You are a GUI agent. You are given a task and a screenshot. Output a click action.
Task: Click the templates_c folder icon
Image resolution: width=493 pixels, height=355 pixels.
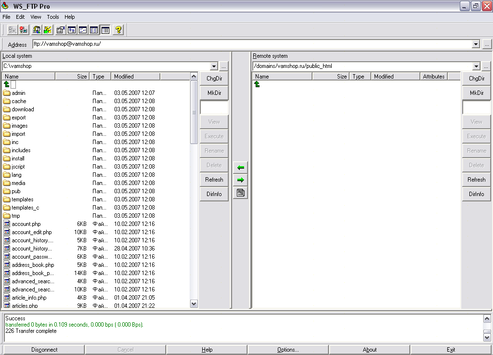click(7, 208)
